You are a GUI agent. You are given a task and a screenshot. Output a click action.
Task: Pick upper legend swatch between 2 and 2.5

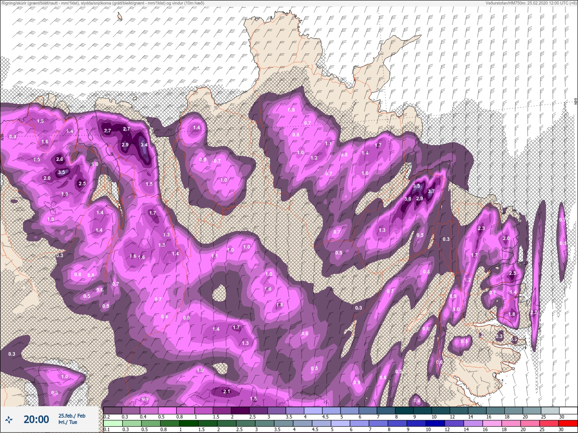240,410
